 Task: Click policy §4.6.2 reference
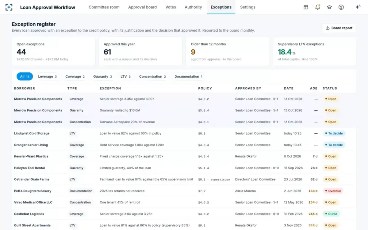click(x=204, y=202)
